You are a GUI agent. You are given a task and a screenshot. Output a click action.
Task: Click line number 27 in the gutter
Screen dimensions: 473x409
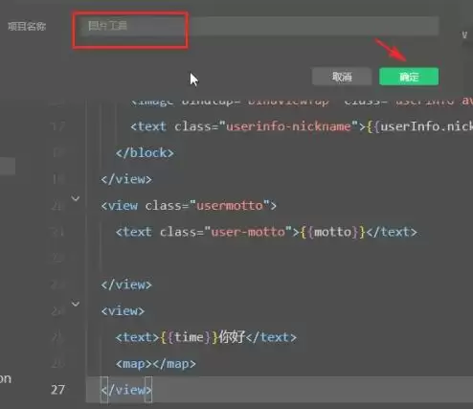click(57, 390)
